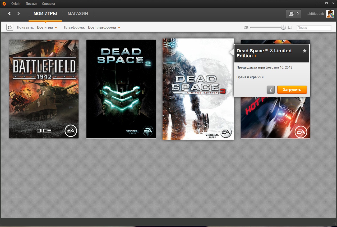Expand Dead Space 3 title arrow
Viewport: 337px width, 227px height.
point(256,56)
